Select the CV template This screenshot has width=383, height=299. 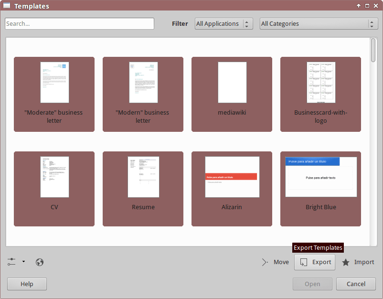[x=54, y=189]
